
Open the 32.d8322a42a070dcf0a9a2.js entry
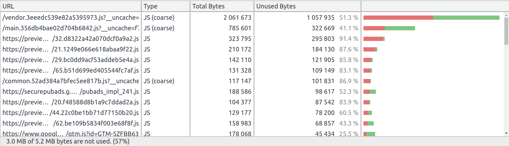coord(252,39)
